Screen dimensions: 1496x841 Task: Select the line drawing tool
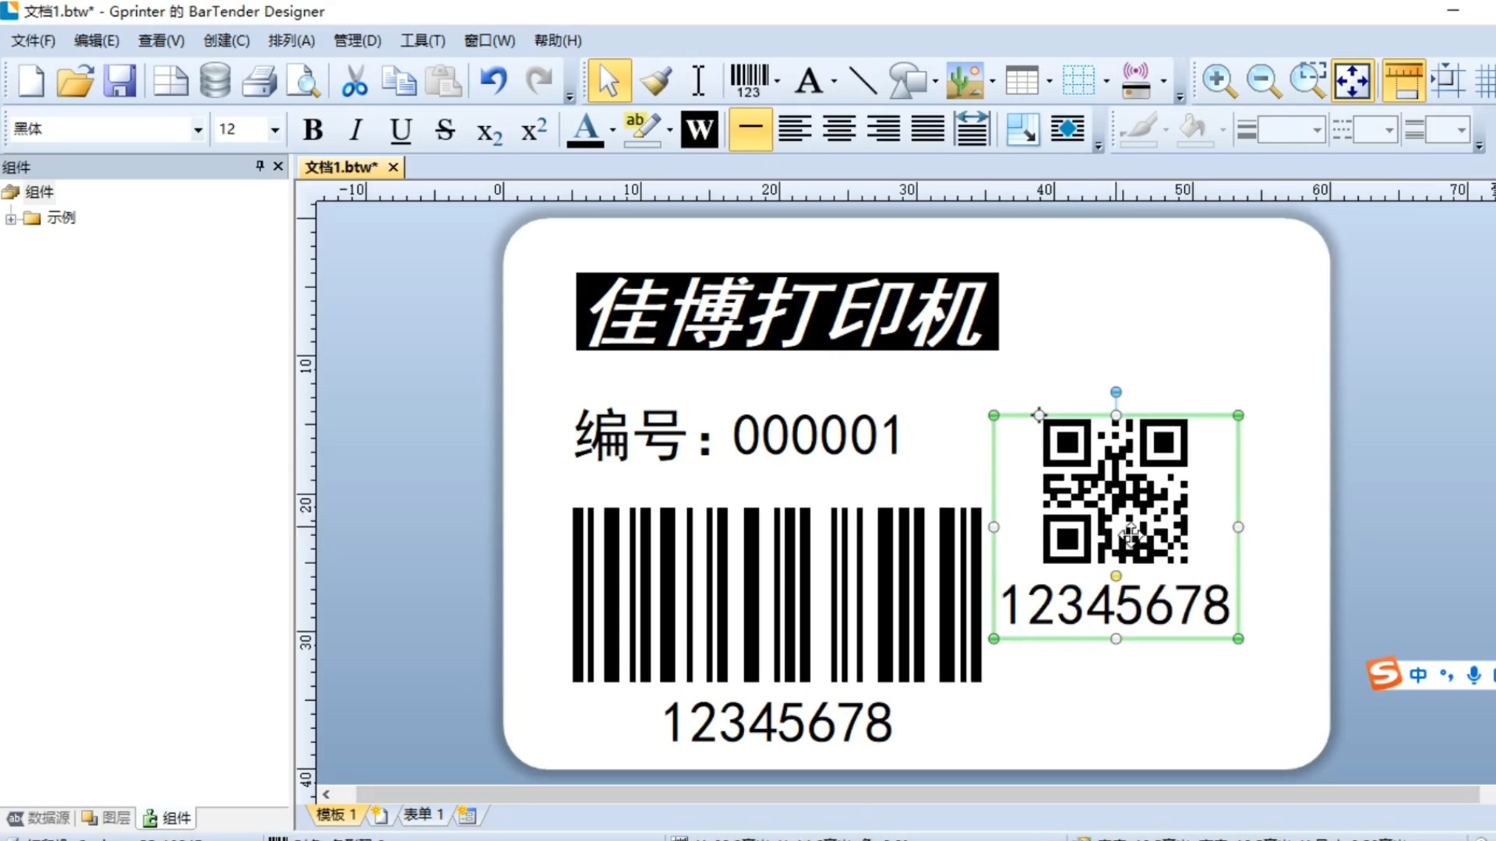click(x=861, y=80)
